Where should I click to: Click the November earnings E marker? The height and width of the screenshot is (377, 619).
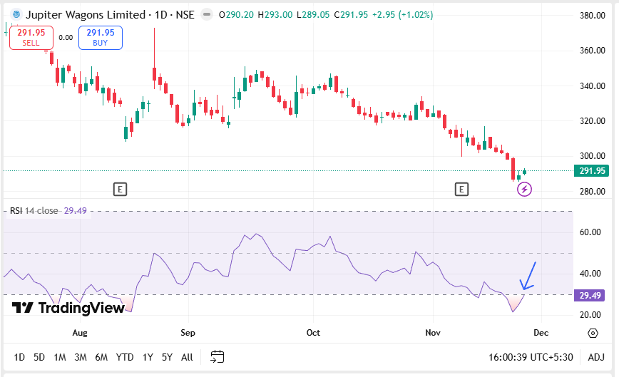pos(462,189)
